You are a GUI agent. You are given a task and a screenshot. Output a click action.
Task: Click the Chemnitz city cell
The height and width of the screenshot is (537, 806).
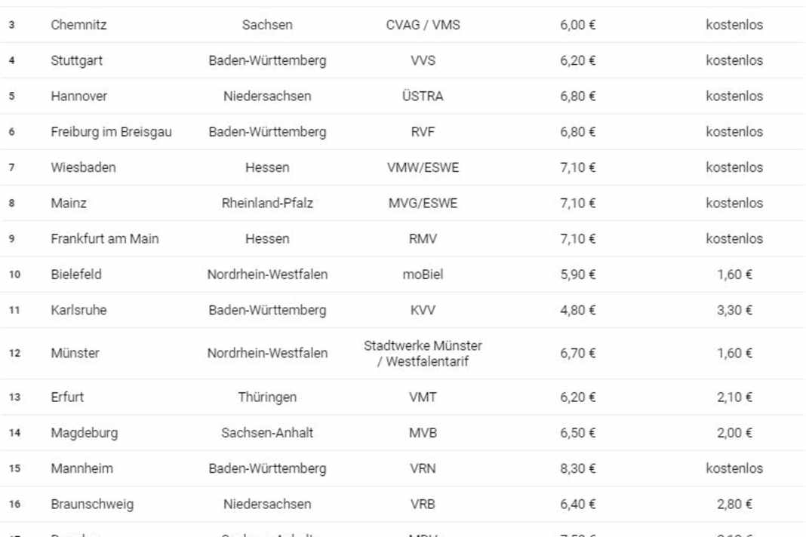(x=78, y=25)
